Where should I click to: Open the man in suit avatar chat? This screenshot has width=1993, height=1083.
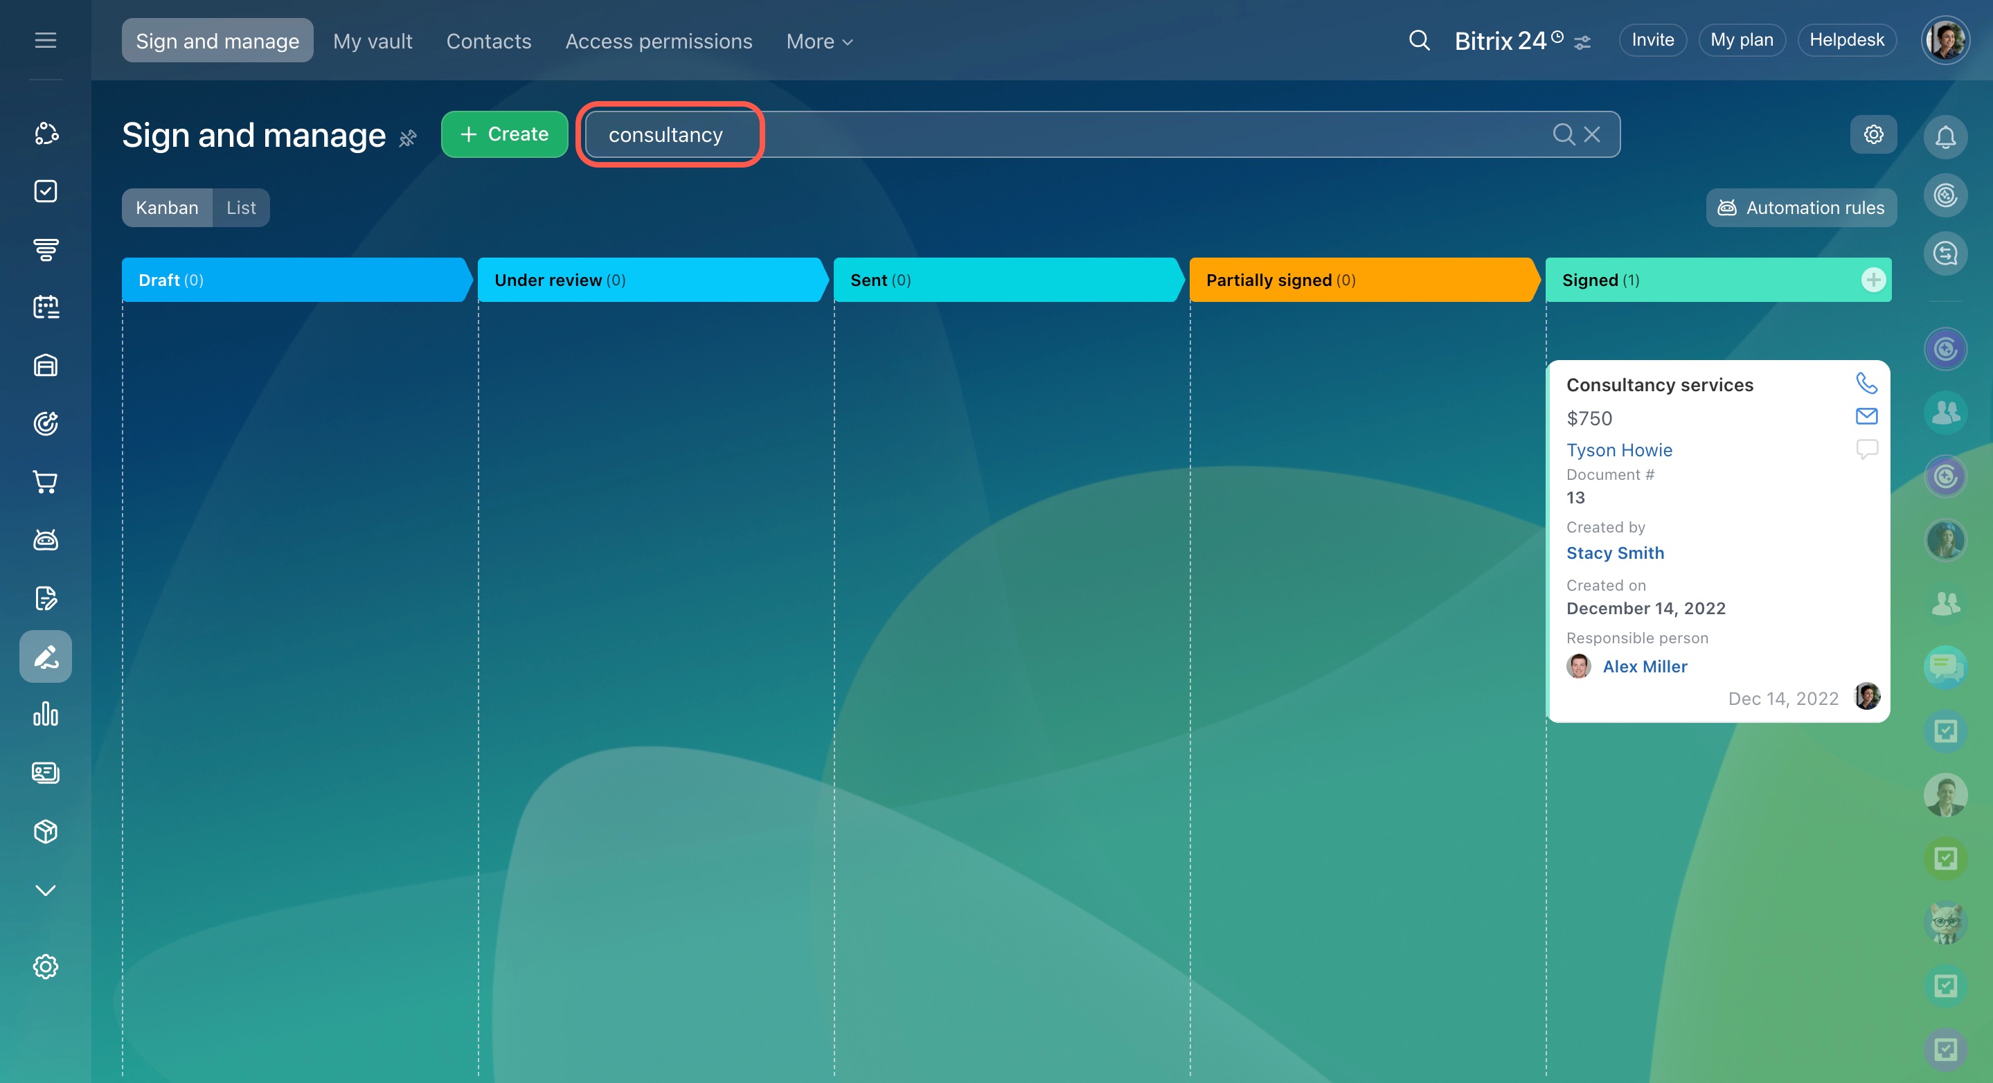[1945, 794]
